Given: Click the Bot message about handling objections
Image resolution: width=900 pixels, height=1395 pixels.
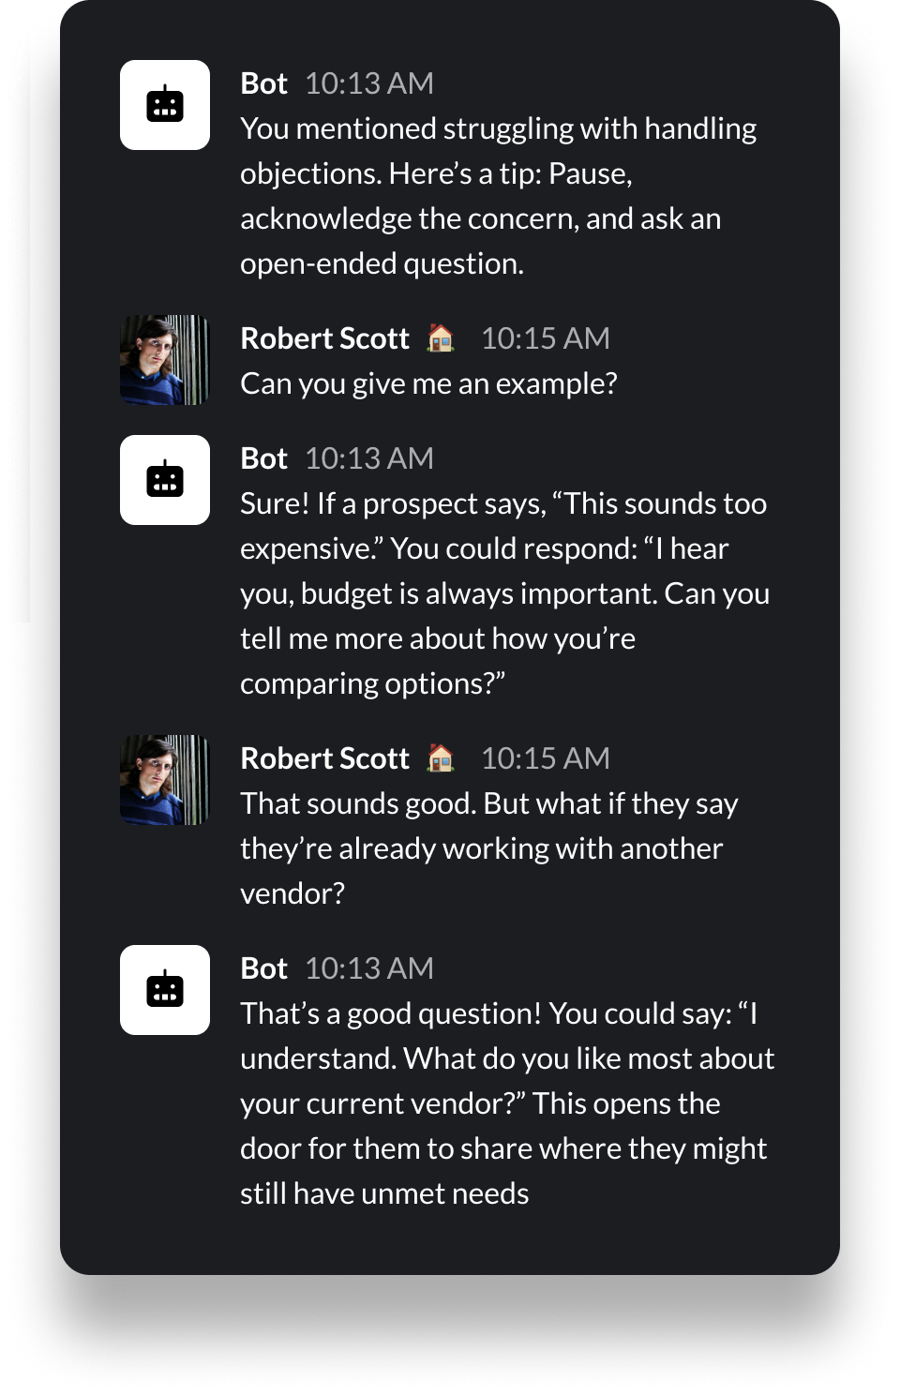Looking at the screenshot, I should tap(498, 196).
